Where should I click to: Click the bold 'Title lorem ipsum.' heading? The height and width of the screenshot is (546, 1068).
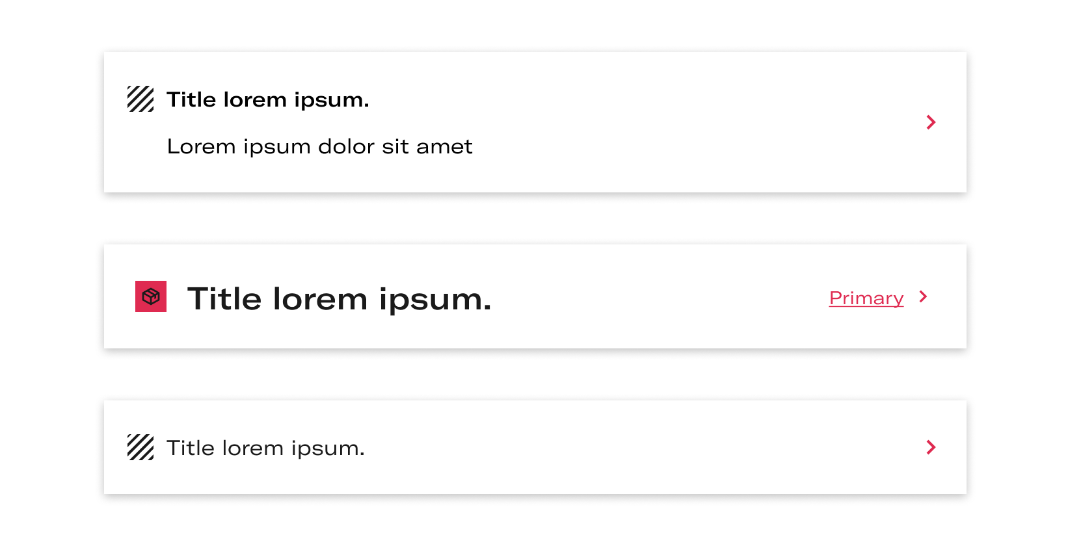point(268,99)
